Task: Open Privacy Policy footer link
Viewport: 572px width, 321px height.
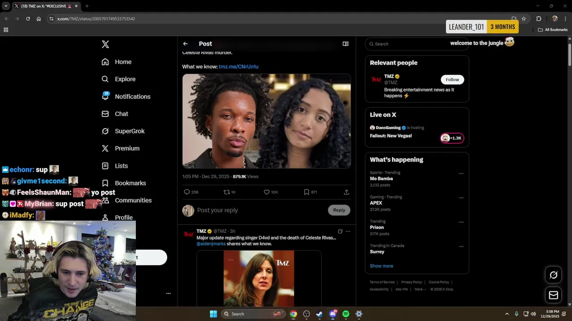Action: pyautogui.click(x=412, y=282)
